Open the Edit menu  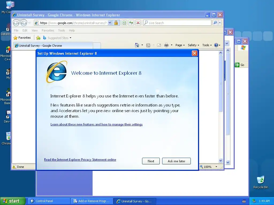(25, 30)
